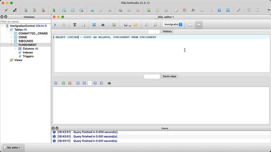Click the second magnifier icon in editor toolbar
Viewport: 271px width, 152px height.
155,24
